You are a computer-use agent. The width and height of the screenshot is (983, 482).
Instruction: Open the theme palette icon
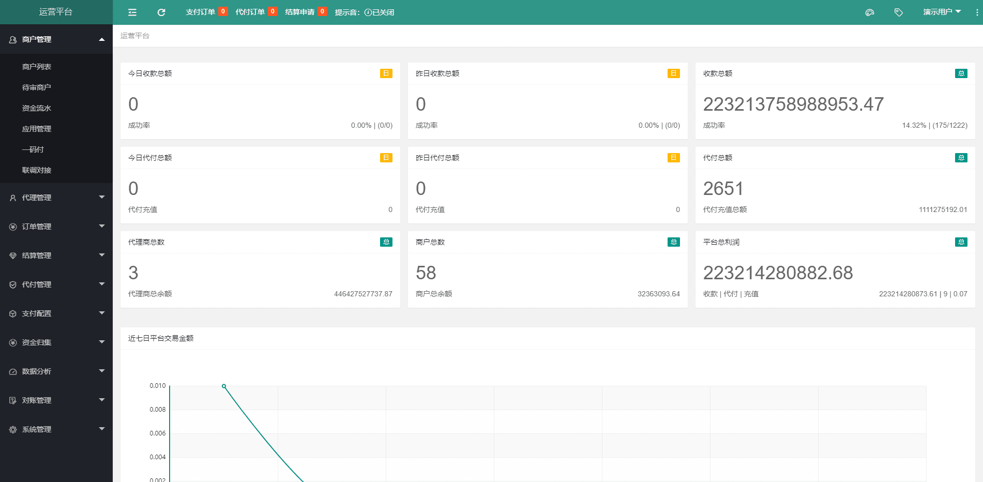[x=870, y=12]
